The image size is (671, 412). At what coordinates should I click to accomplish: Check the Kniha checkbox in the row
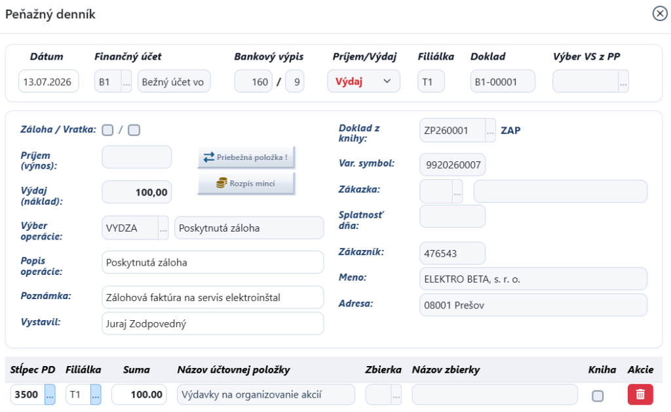[x=598, y=396]
